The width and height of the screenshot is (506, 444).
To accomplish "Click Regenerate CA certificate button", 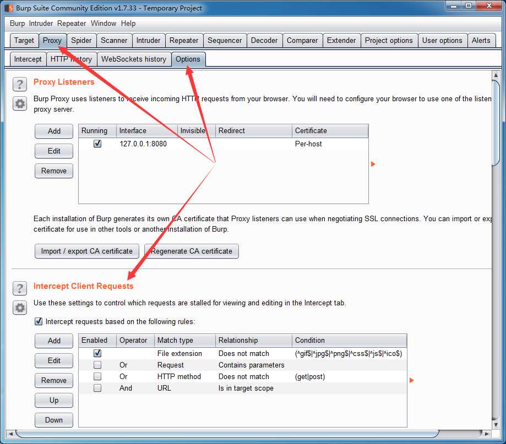I will click(192, 251).
